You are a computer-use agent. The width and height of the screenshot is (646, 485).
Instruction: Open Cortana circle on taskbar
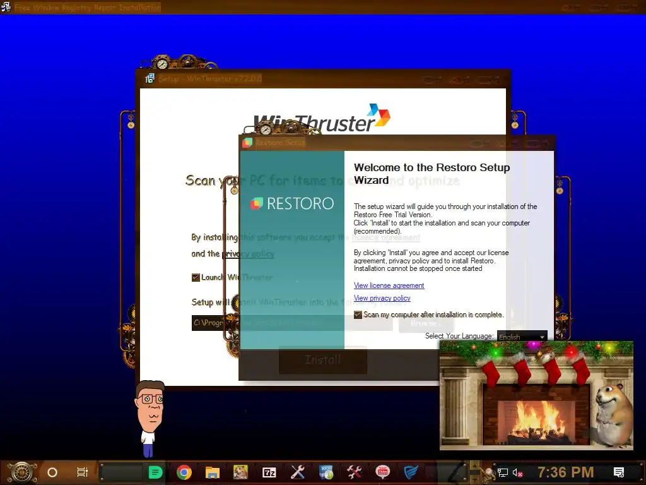tap(52, 472)
